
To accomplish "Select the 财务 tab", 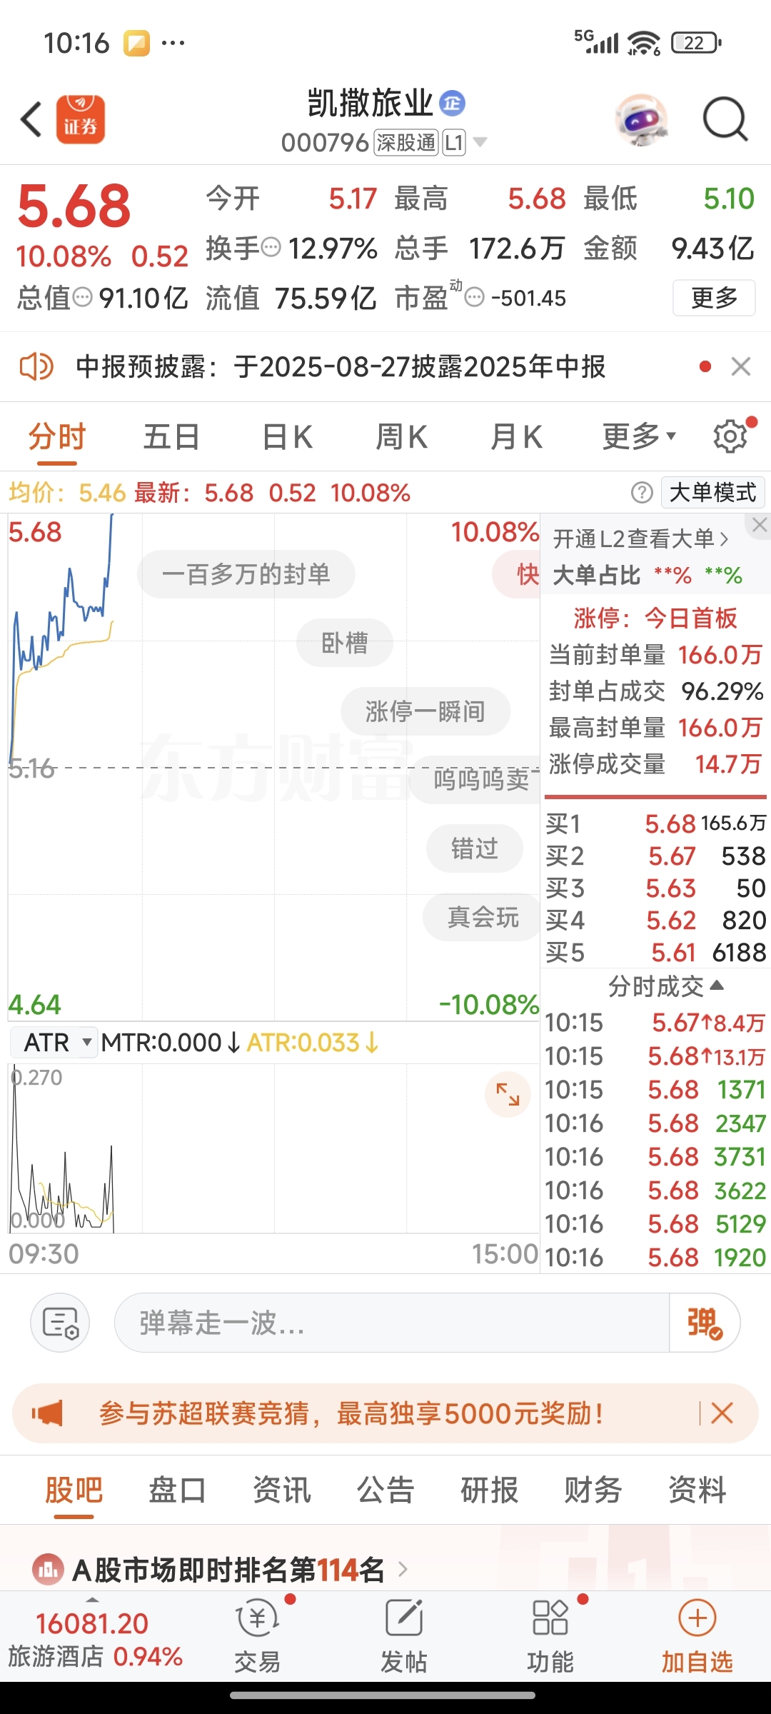I will coord(593,1490).
